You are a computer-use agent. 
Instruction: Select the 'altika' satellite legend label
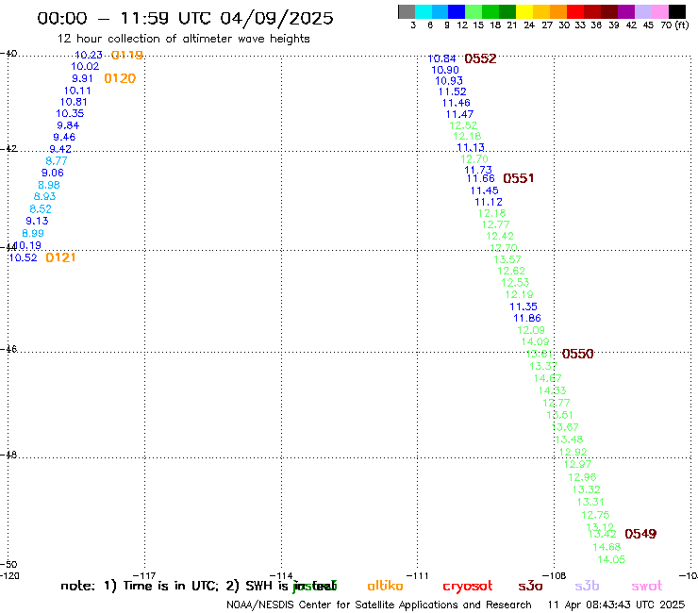pyautogui.click(x=385, y=586)
